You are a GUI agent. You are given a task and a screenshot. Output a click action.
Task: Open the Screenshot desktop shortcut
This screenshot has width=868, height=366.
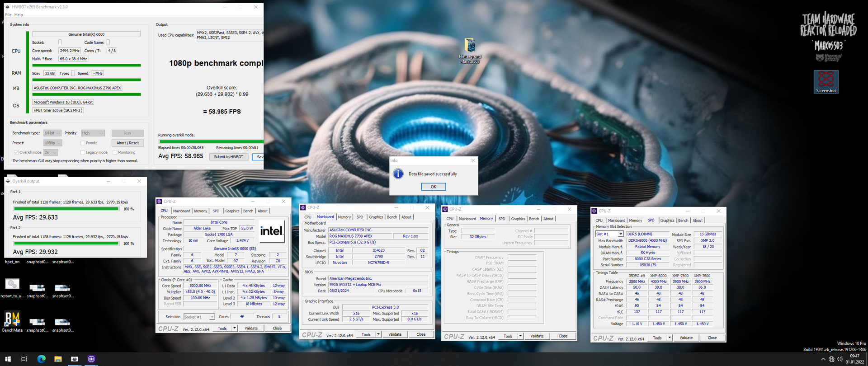(x=826, y=82)
